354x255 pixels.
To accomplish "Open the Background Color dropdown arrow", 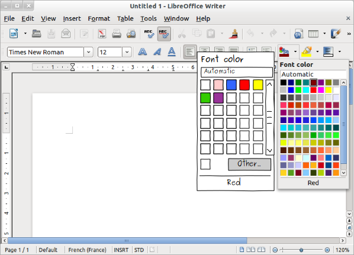I will click(339, 51).
